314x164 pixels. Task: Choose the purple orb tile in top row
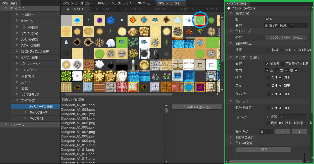(100, 20)
